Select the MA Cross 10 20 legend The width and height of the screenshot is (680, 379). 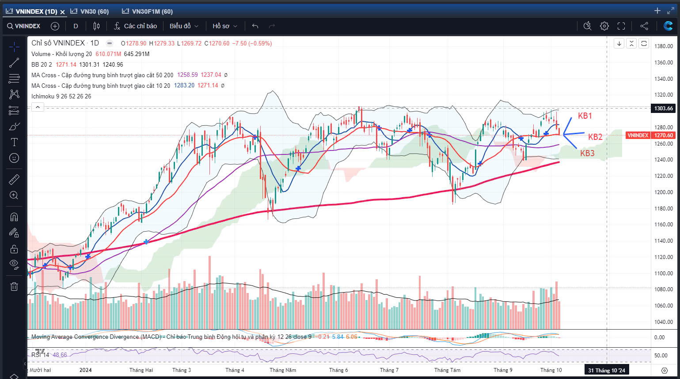100,86
